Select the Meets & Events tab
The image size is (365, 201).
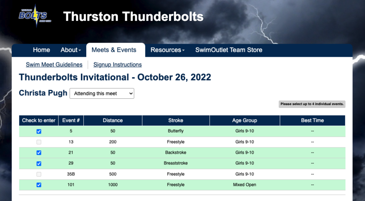click(114, 50)
